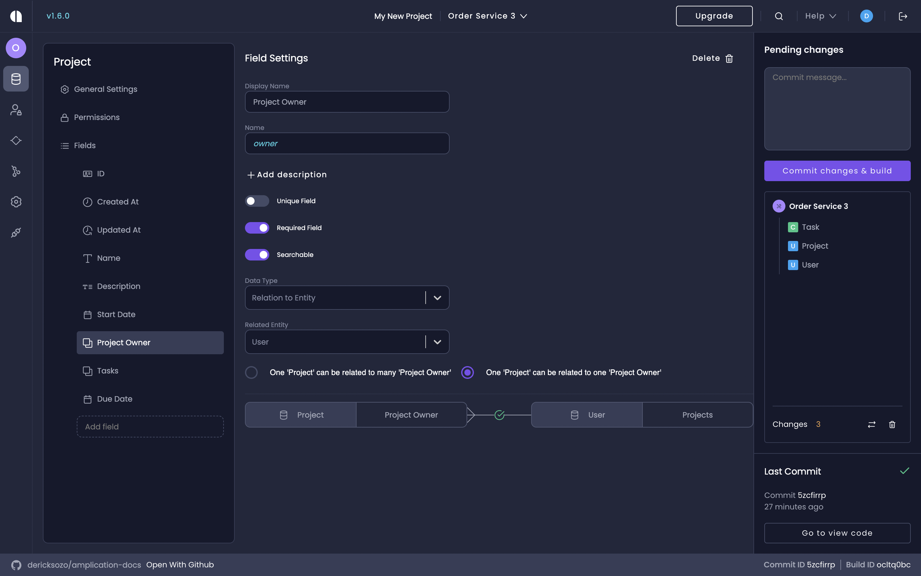Open the Order Service 3 resource selector
This screenshot has height=576, width=921.
[487, 16]
